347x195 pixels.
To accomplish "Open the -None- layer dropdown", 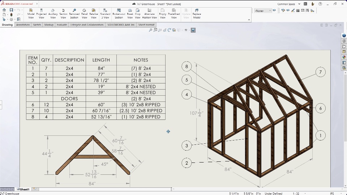I will 263,10.
